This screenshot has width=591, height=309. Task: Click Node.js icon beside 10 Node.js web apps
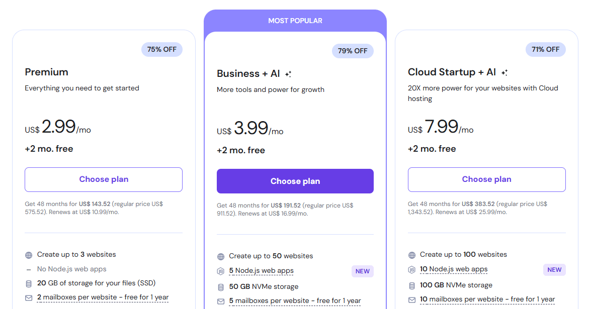click(412, 269)
